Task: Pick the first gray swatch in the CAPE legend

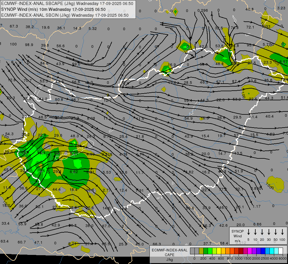Action: [x=192, y=251]
